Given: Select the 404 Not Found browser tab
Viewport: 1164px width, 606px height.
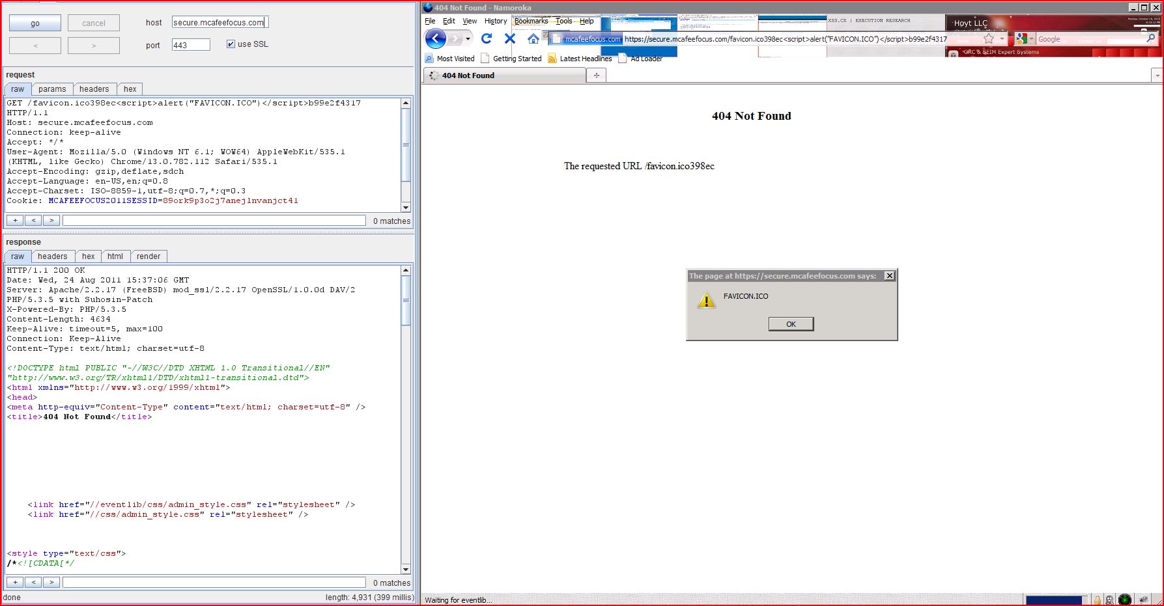Looking at the screenshot, I should click(x=505, y=76).
